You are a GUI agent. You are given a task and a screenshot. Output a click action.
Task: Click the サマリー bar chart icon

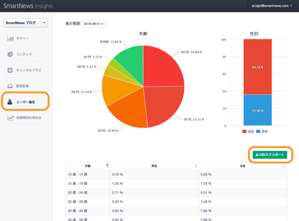(x=11, y=38)
